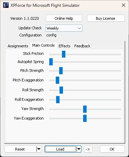Confirm with the OK button
Screen dimensions: 129x157
point(112,149)
